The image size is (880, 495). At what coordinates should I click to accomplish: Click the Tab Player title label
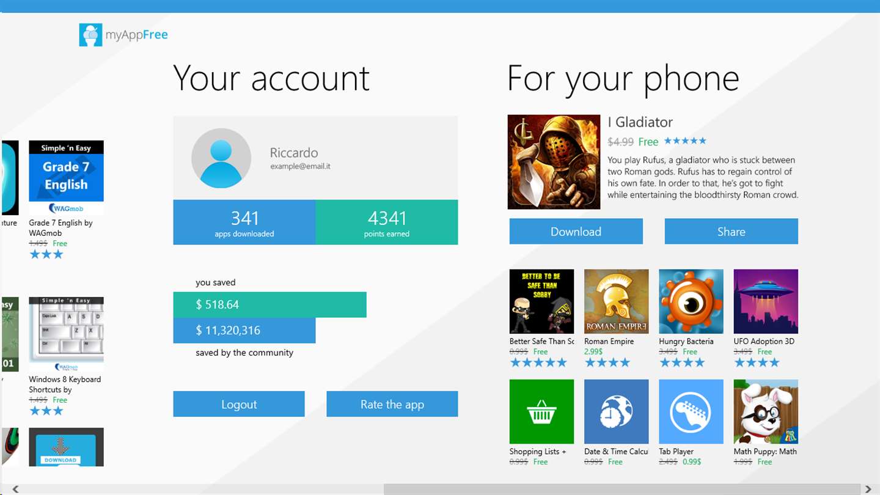click(x=676, y=451)
